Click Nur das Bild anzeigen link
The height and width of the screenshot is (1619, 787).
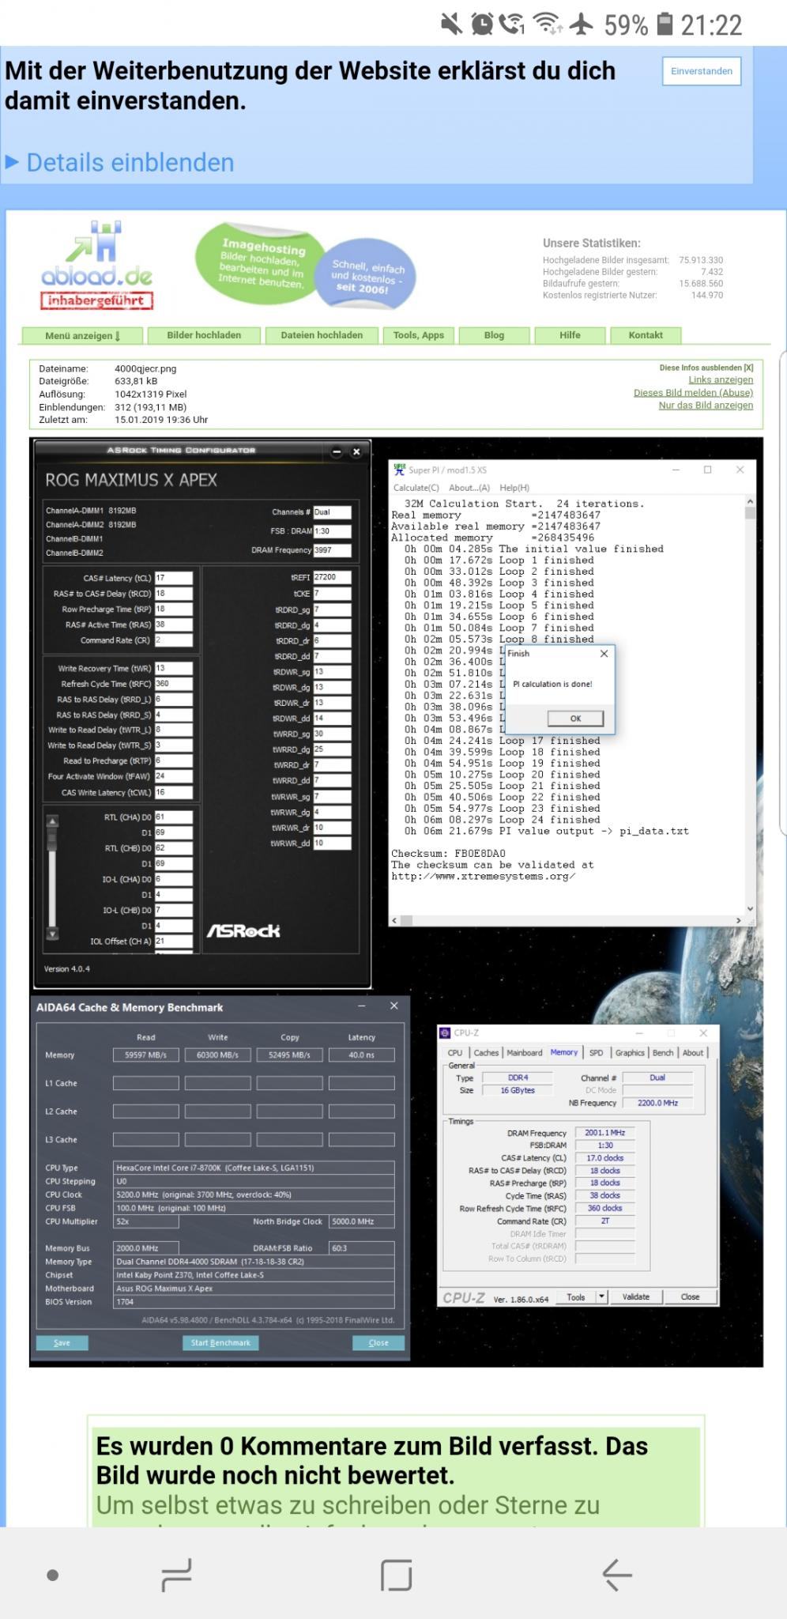[x=706, y=405]
